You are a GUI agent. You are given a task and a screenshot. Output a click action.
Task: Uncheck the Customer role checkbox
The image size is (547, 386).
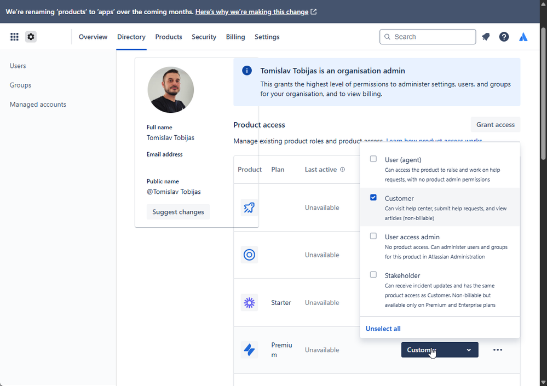pos(373,198)
